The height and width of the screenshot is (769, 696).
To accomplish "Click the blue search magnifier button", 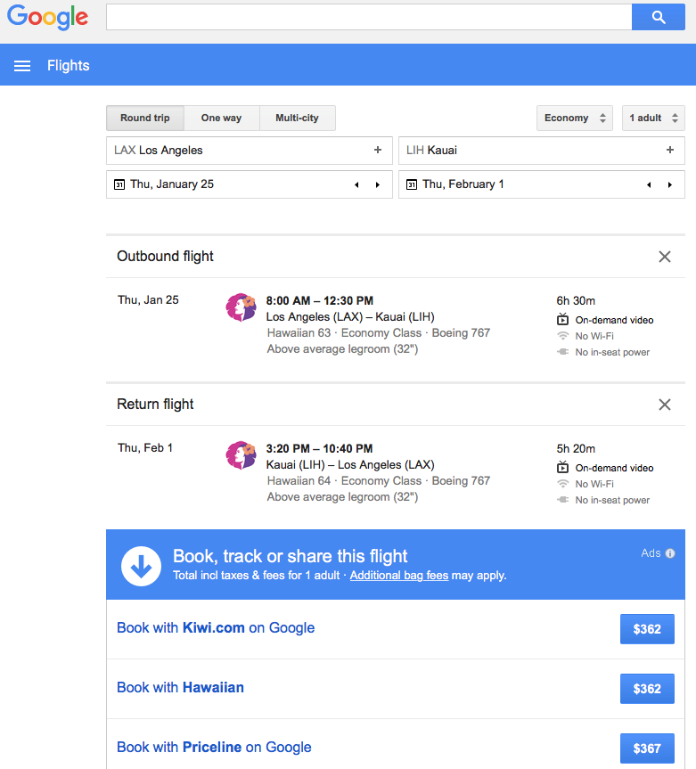I will [x=658, y=17].
